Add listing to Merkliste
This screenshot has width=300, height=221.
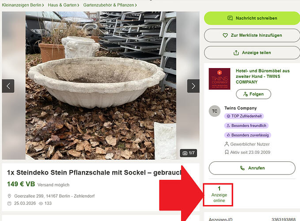click(x=252, y=35)
